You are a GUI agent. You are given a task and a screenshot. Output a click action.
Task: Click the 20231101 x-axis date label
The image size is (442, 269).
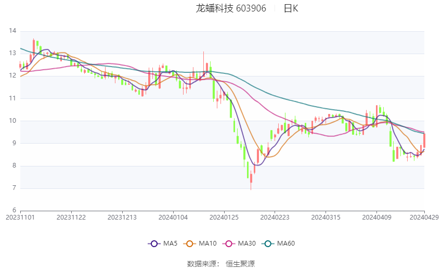[x=20, y=217]
